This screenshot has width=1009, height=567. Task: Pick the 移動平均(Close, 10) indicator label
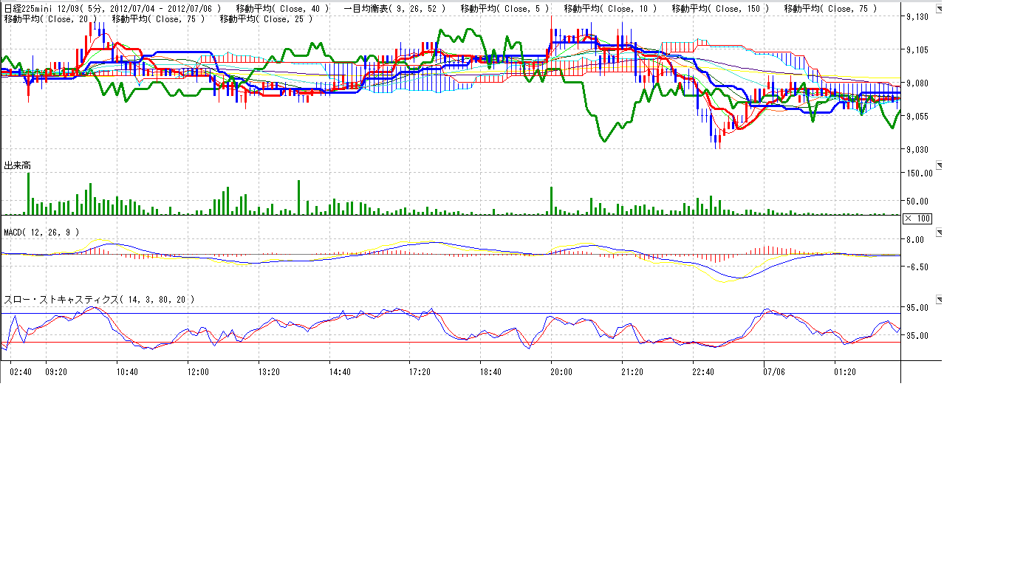click(x=610, y=9)
